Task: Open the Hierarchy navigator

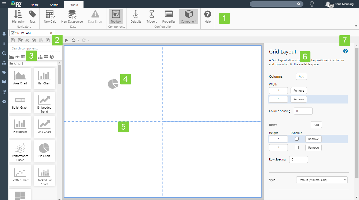Action: [x=18, y=16]
